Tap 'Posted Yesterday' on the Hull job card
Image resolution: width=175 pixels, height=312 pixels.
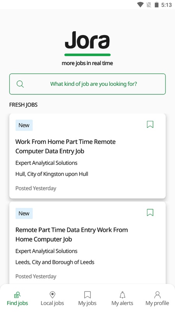tap(36, 188)
